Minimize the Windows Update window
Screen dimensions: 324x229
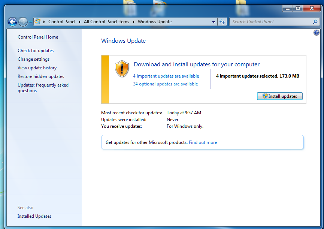(287, 8)
